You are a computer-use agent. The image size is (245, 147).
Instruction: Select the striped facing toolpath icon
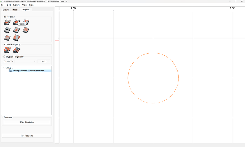(16, 38)
